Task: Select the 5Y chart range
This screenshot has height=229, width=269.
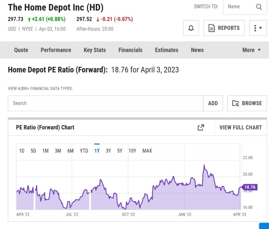Action: (x=120, y=151)
